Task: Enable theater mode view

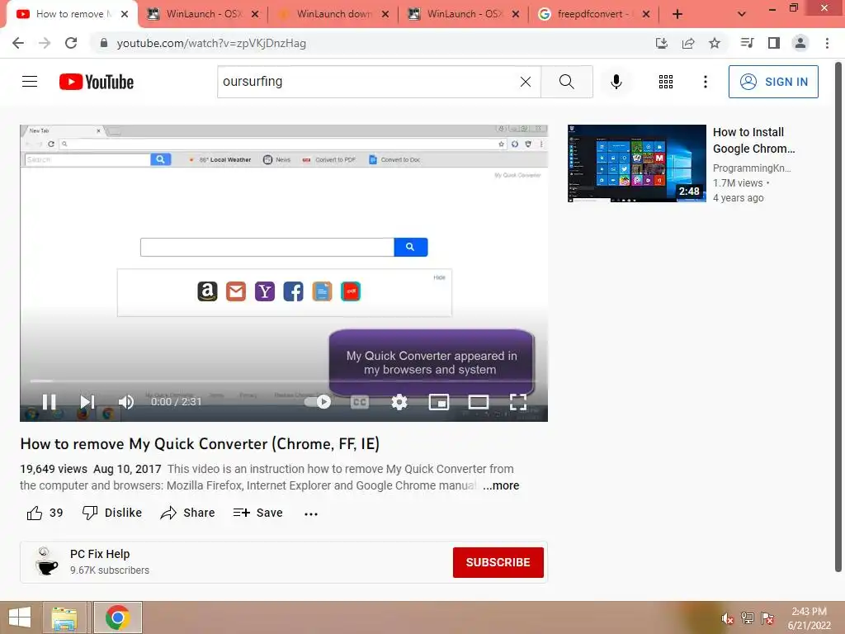Action: tap(479, 402)
